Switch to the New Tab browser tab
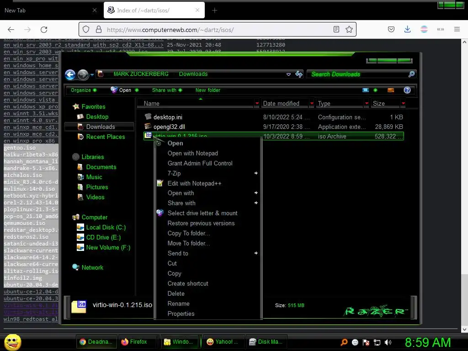The image size is (468, 351). tap(51, 11)
